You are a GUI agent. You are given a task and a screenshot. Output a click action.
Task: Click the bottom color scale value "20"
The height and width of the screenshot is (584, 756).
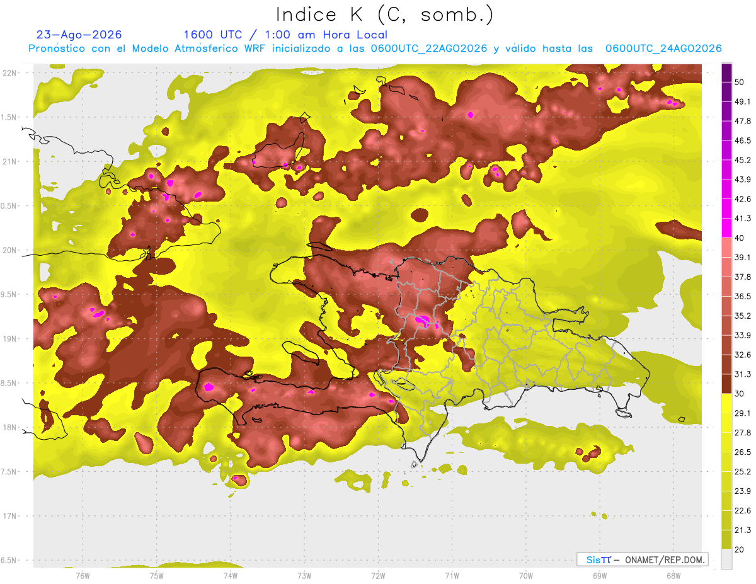740,550
